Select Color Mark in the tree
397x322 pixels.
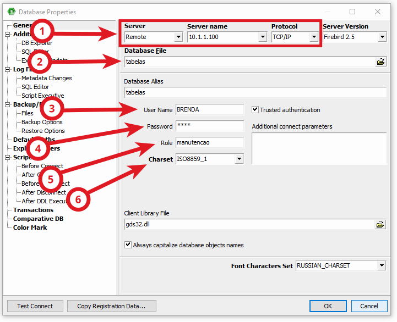point(30,227)
